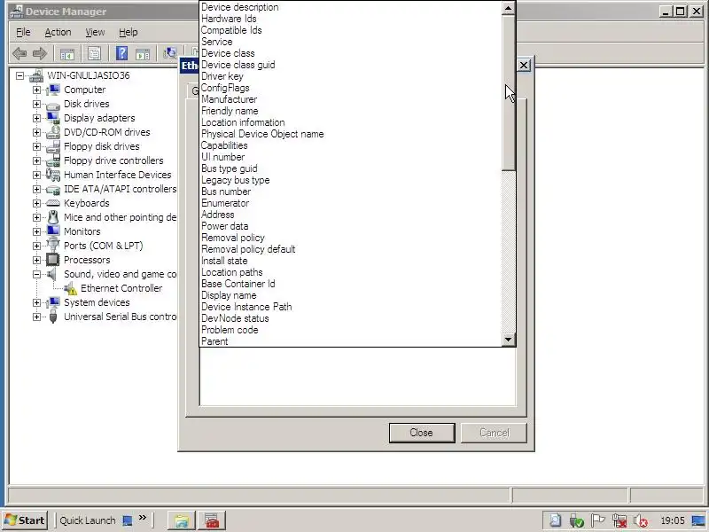Click the Action Center flag tray icon
The image size is (709, 532).
tap(597, 520)
